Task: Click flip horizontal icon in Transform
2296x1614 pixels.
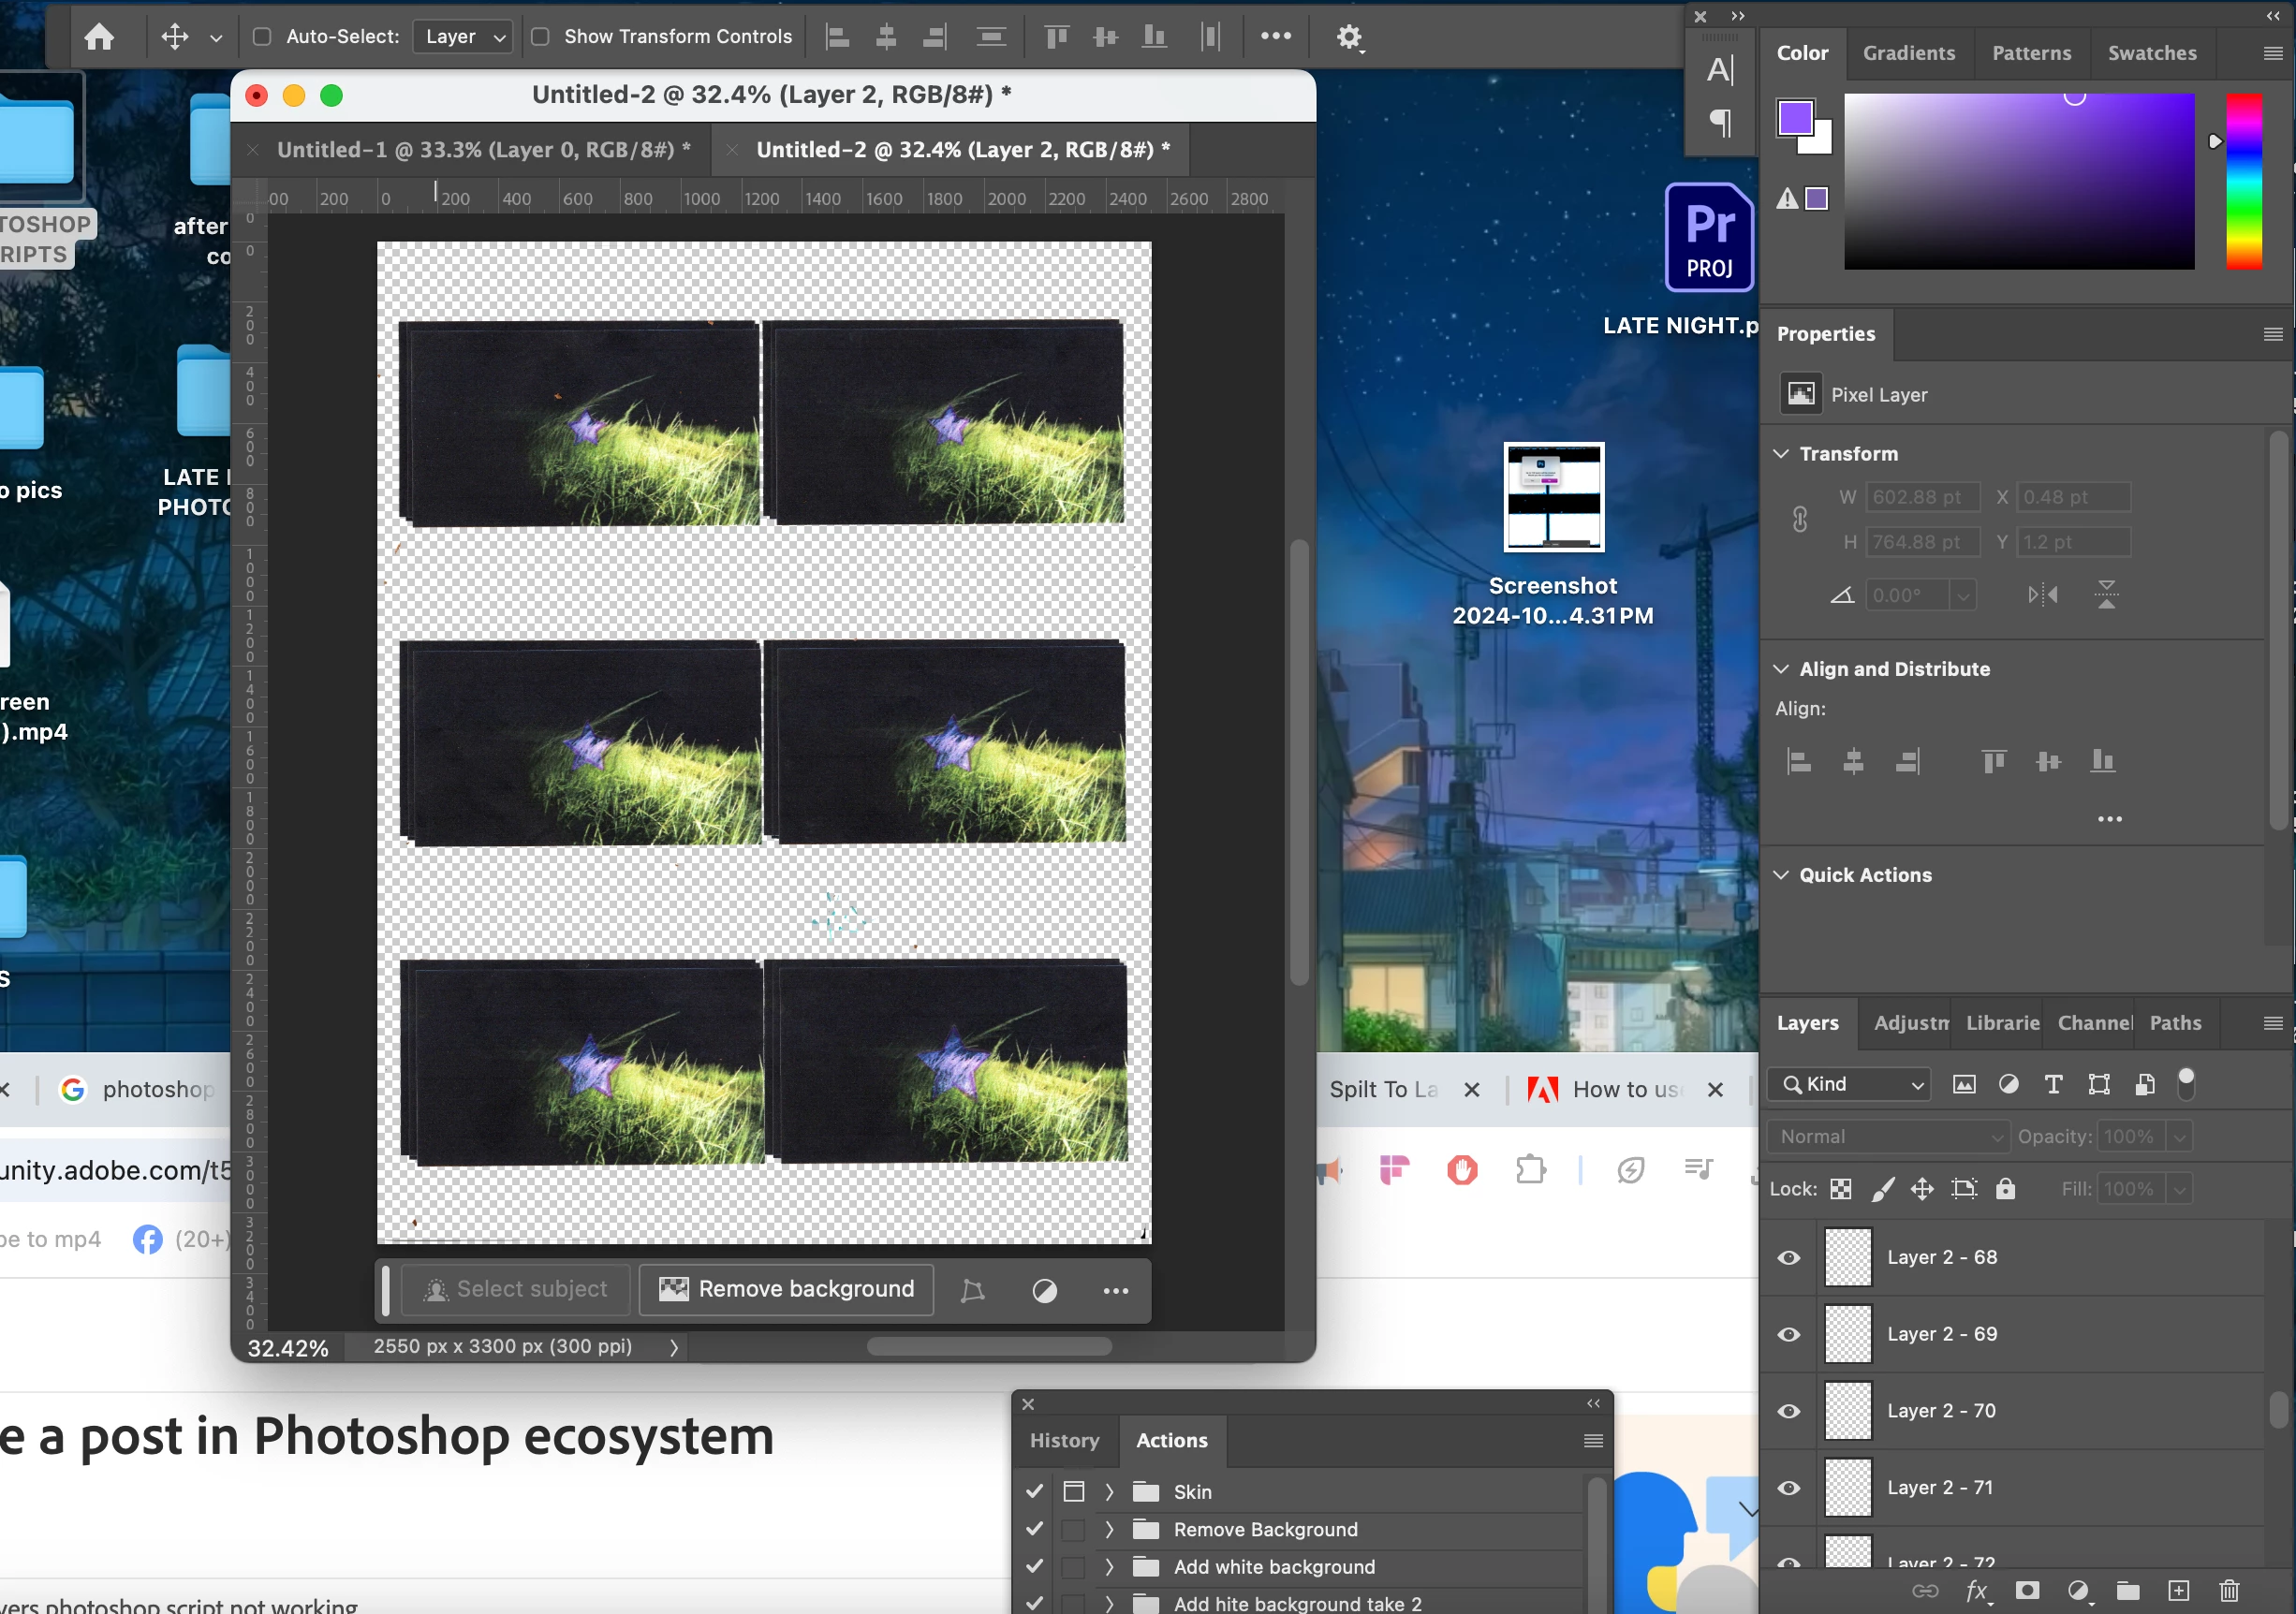Action: tap(2042, 595)
